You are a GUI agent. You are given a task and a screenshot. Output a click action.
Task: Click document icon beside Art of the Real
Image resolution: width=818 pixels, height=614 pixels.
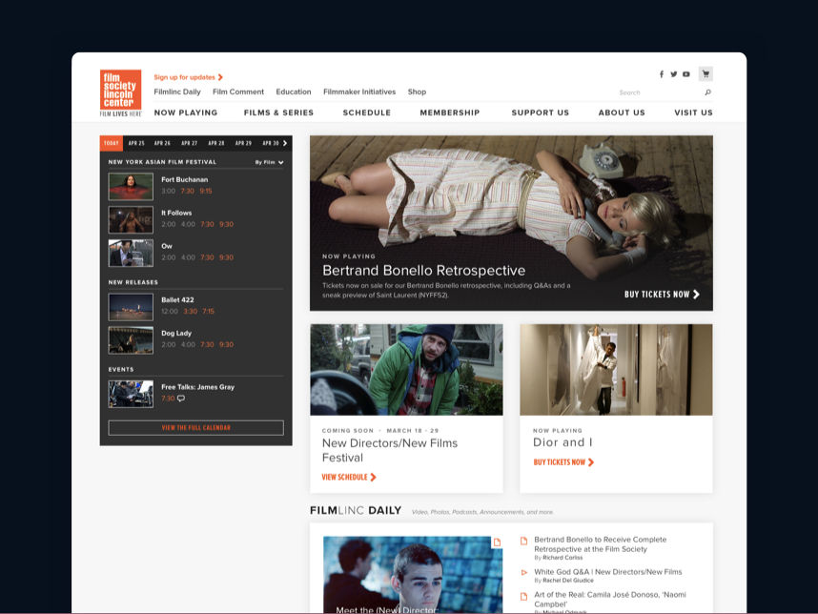tap(523, 596)
